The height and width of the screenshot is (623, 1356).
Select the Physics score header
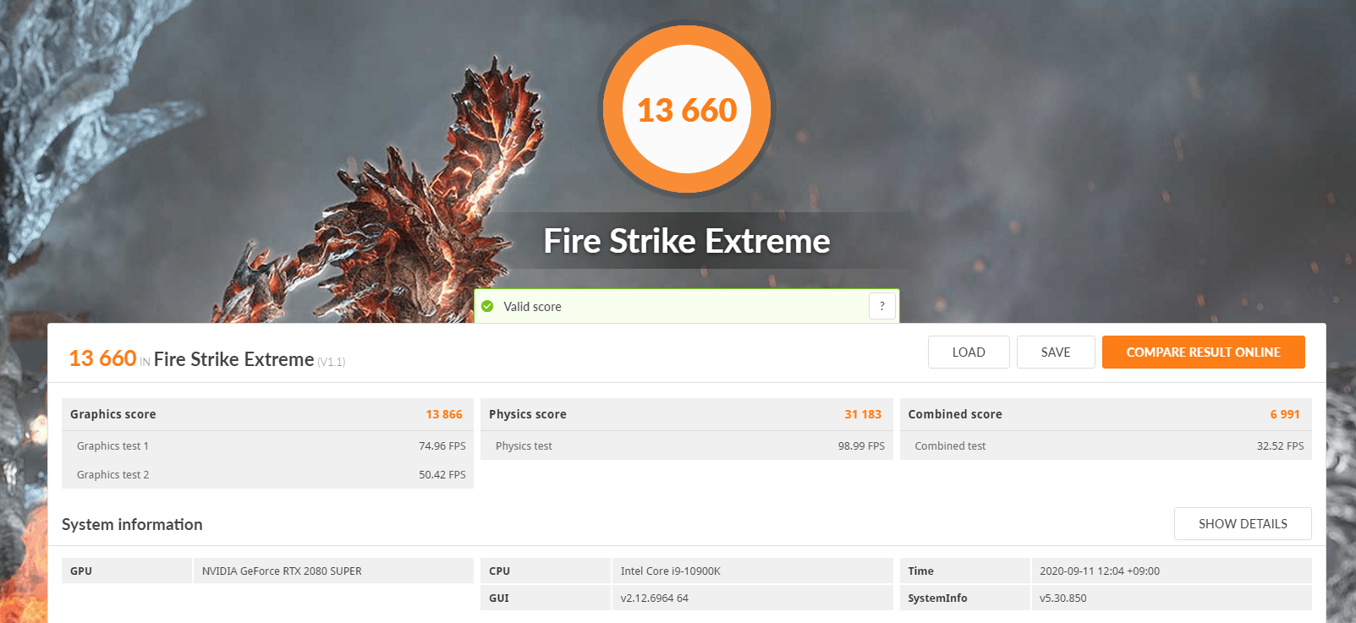pyautogui.click(x=686, y=414)
